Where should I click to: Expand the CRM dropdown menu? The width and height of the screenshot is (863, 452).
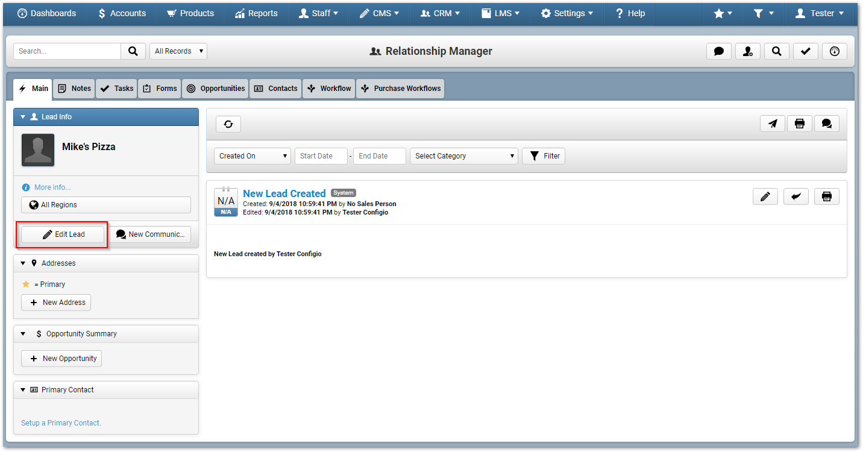pos(440,13)
